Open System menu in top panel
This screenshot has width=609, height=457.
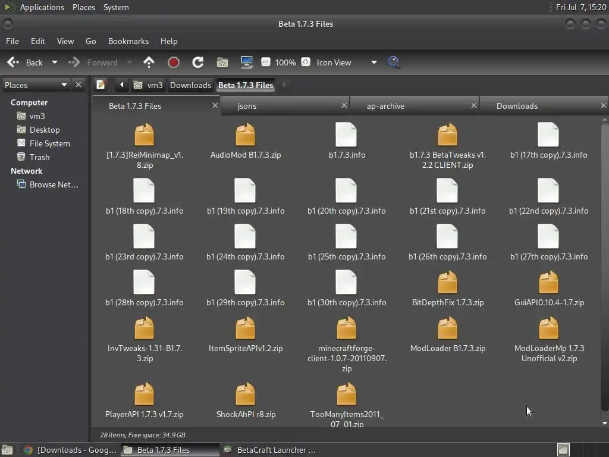(x=116, y=7)
